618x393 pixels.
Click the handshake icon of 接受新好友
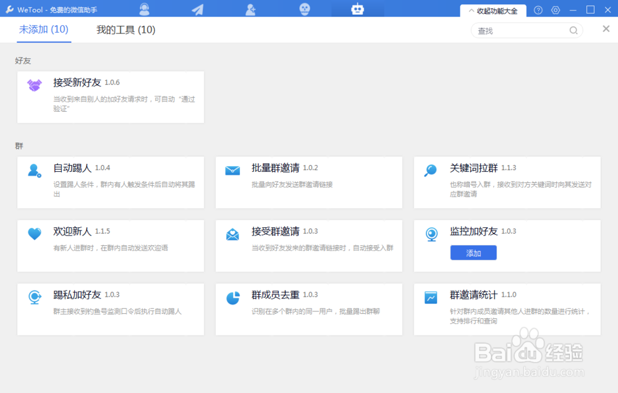pos(34,85)
